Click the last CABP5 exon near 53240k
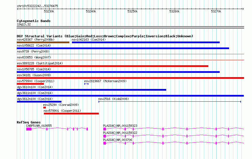The image size is (252, 159). click(87, 129)
